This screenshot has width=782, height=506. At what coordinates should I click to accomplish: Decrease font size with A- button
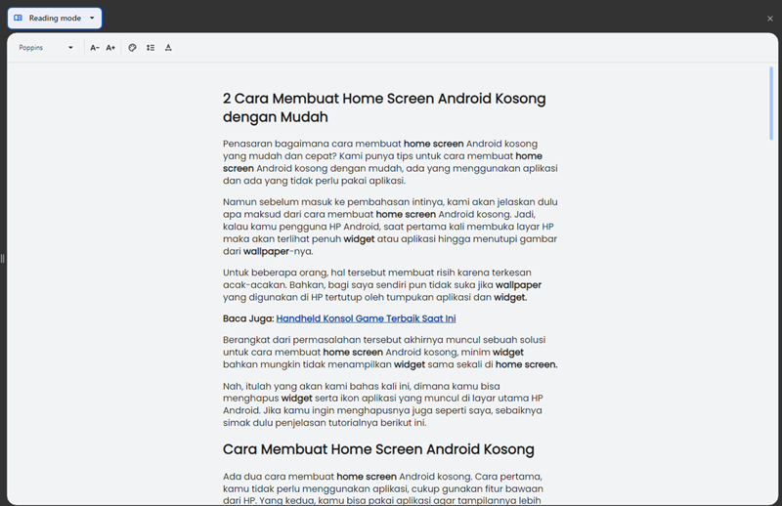[95, 47]
